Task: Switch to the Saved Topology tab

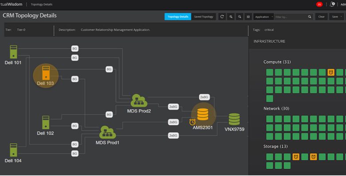Action: (x=204, y=17)
